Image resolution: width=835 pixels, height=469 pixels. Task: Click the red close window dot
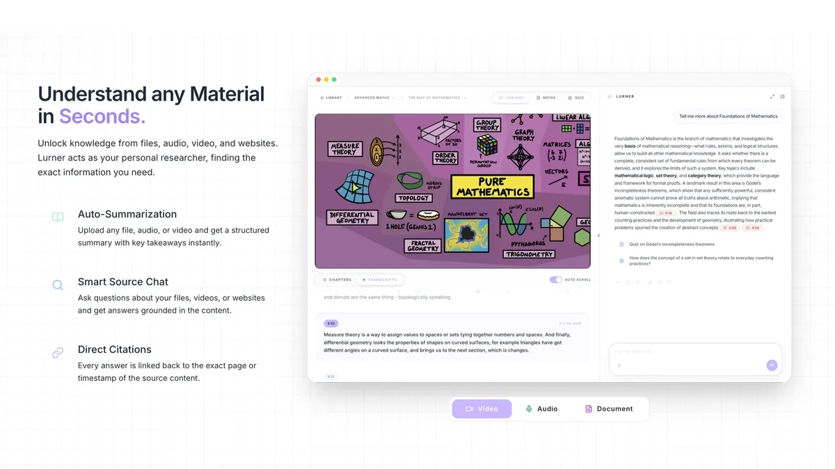tap(319, 80)
